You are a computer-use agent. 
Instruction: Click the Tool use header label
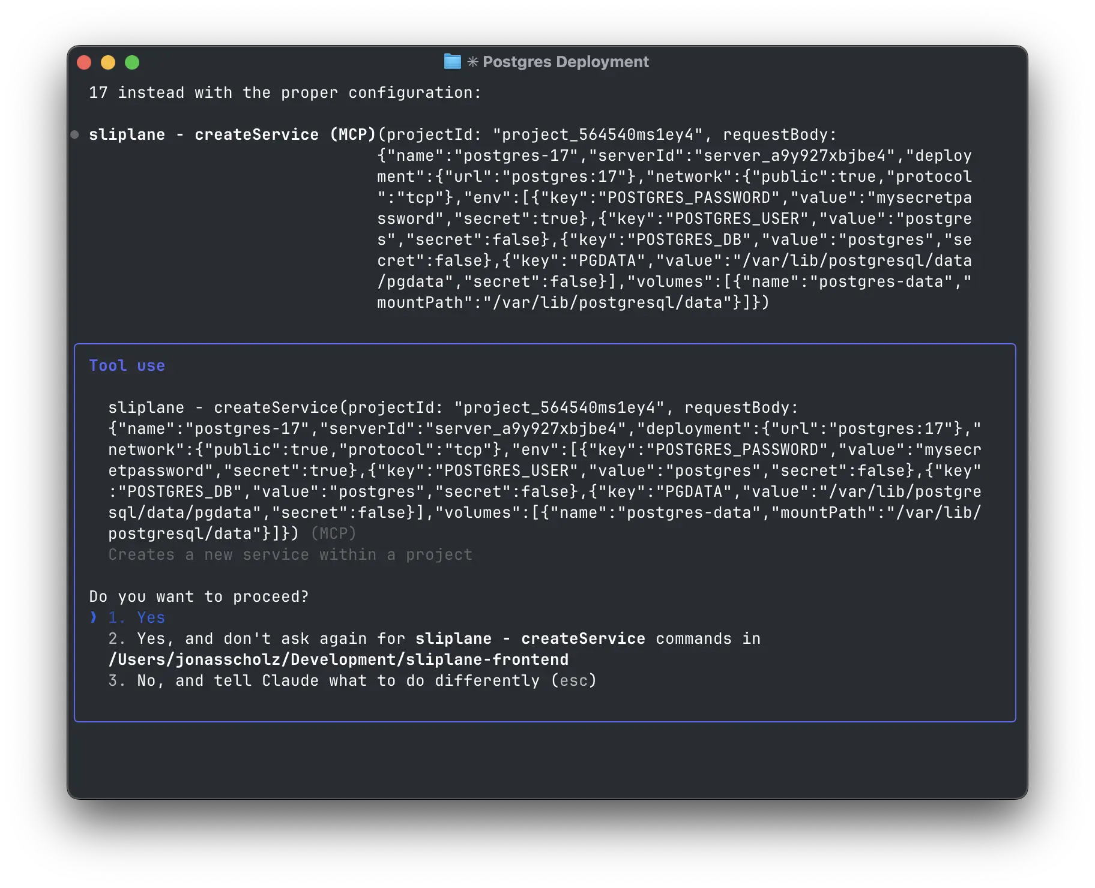(x=127, y=365)
